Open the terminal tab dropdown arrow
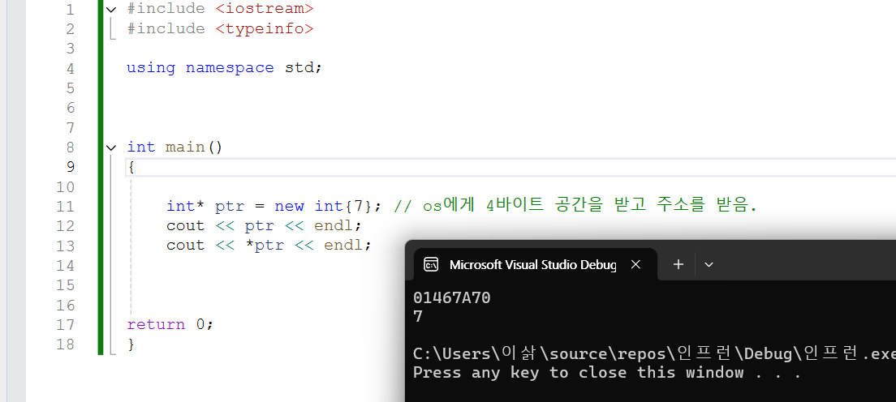Image resolution: width=896 pixels, height=402 pixels. tap(709, 264)
